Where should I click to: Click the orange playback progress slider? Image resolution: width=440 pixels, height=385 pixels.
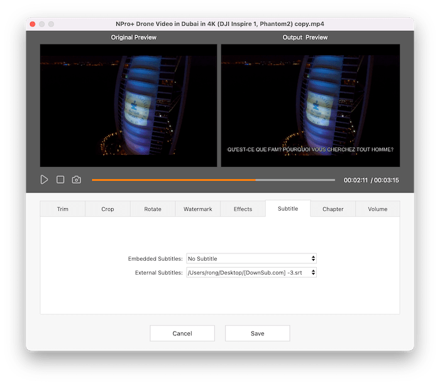(213, 180)
